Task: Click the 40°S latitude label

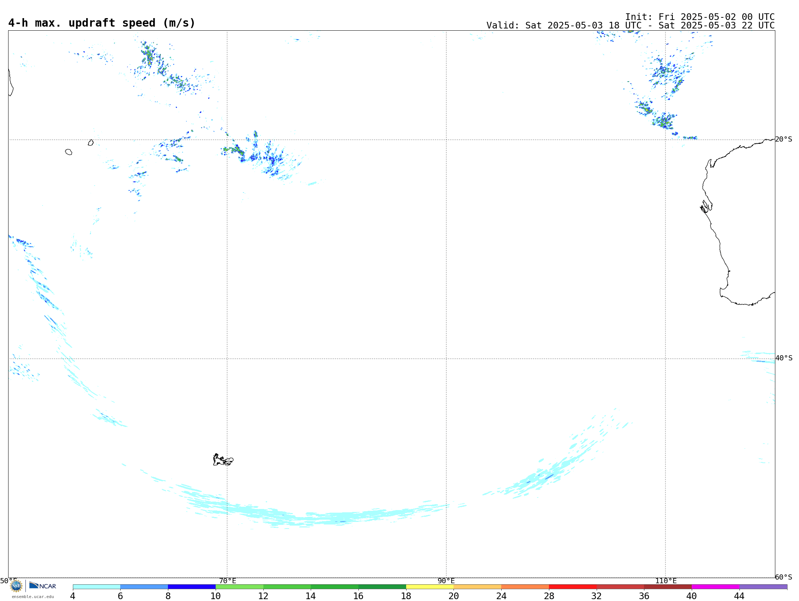Action: tap(784, 358)
